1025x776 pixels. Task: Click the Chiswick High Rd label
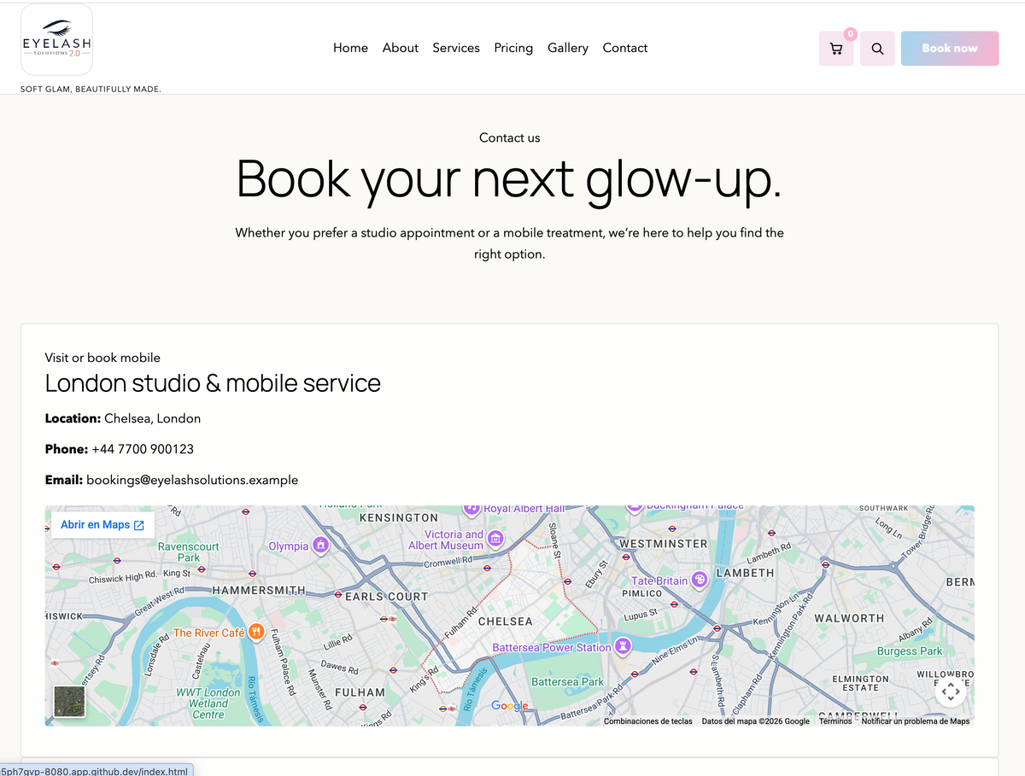point(122,578)
